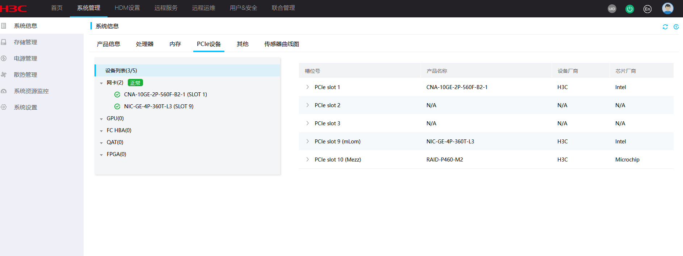Click the green power status icon
Viewport: 683px width, 256px height.
[630, 9]
